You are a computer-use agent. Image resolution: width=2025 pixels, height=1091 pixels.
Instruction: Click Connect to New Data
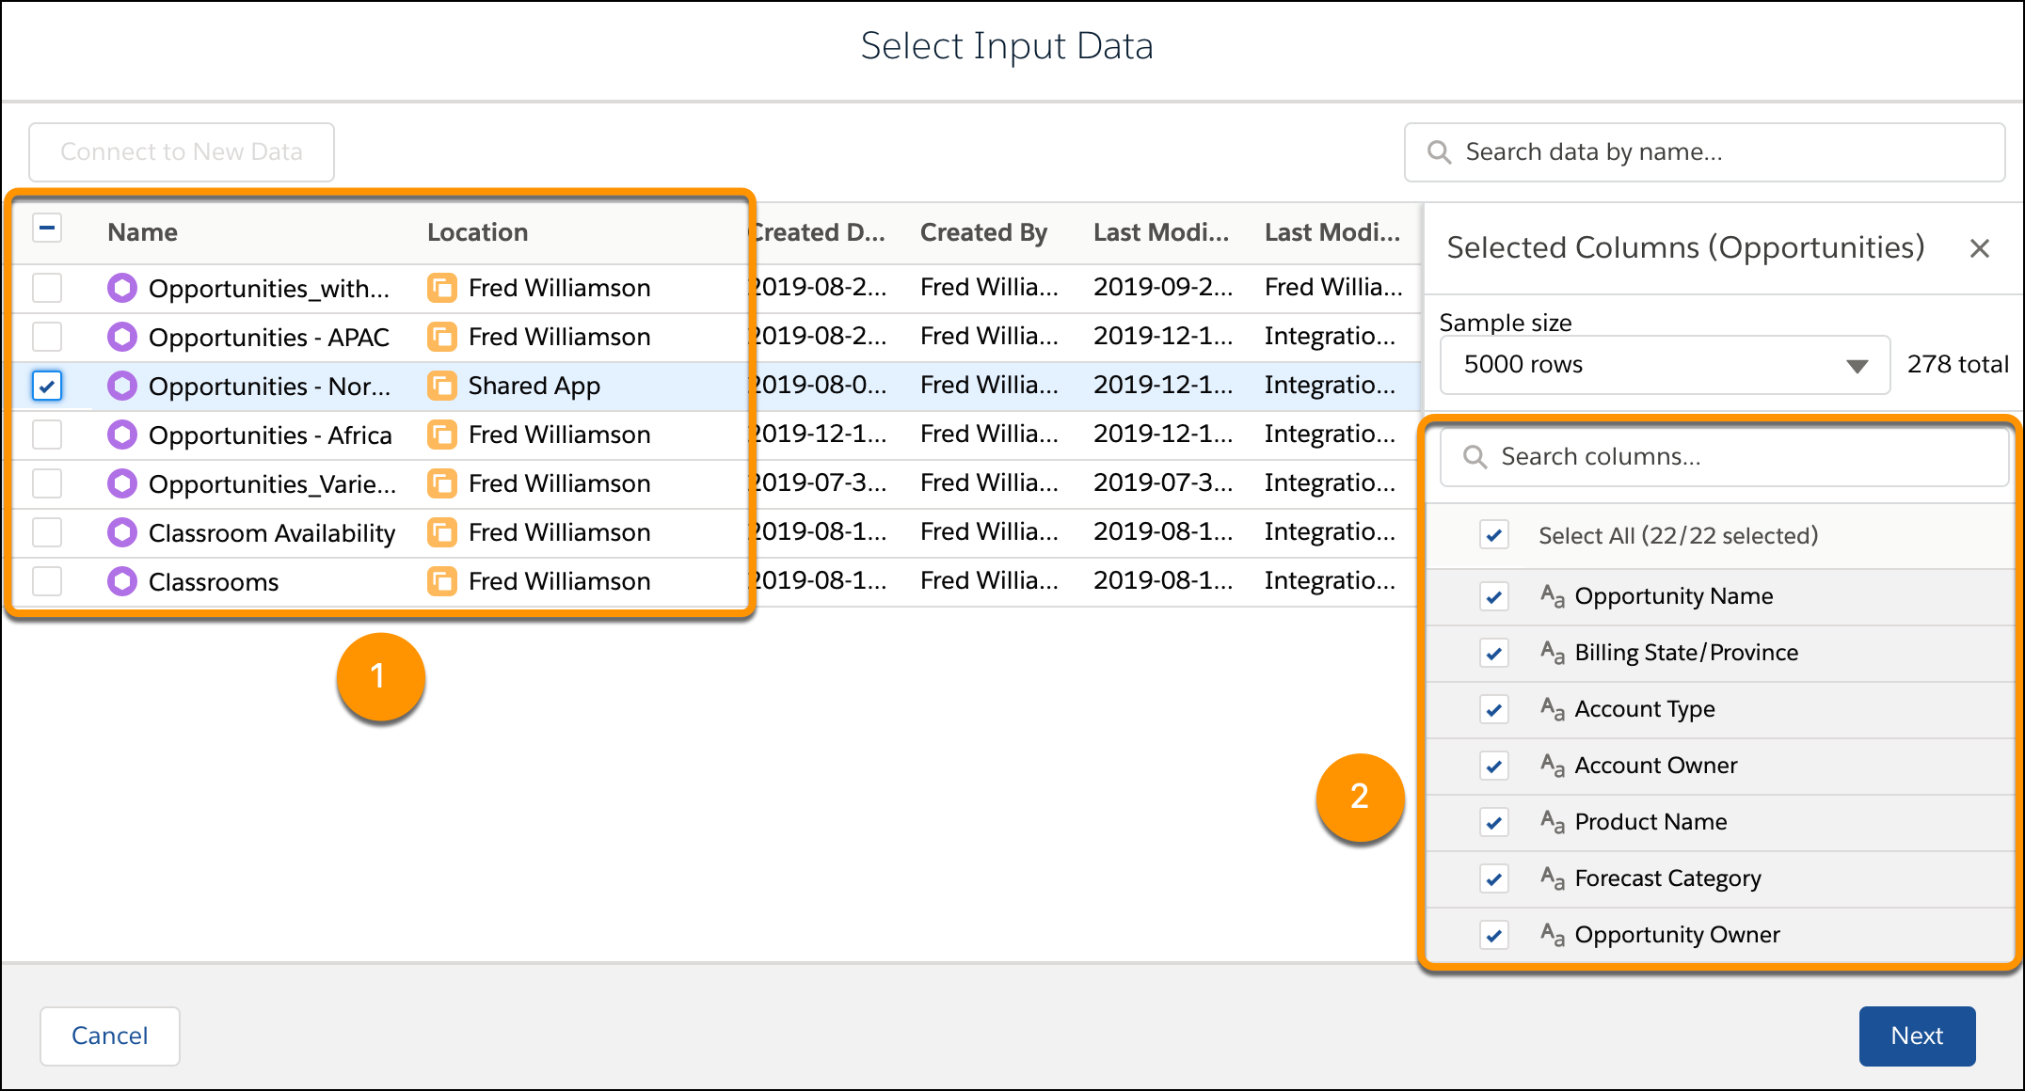[181, 151]
